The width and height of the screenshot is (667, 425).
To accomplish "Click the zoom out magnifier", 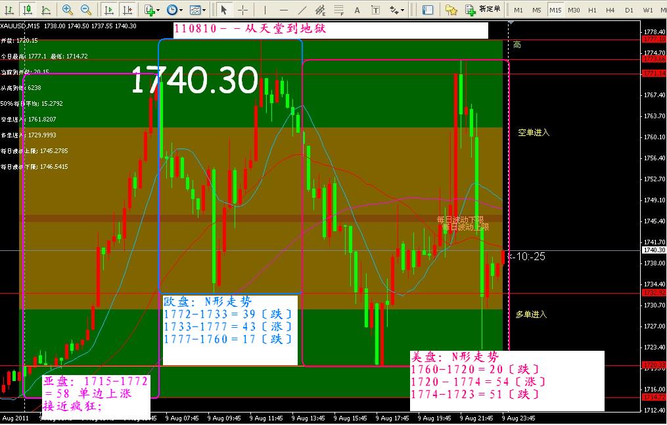I will pyautogui.click(x=85, y=10).
